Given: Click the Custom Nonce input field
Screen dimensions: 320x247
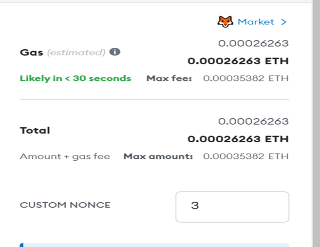Looking at the screenshot, I should click(x=232, y=207).
